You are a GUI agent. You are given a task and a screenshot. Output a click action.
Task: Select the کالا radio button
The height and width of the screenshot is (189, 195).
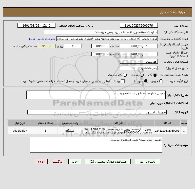point(155,75)
